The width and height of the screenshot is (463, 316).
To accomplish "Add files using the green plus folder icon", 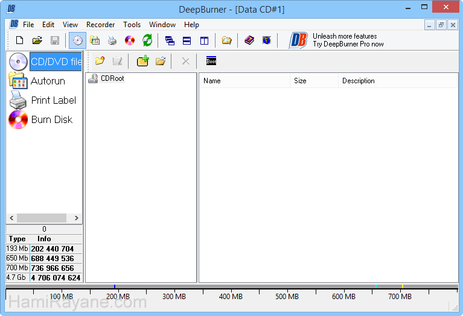I will point(143,61).
